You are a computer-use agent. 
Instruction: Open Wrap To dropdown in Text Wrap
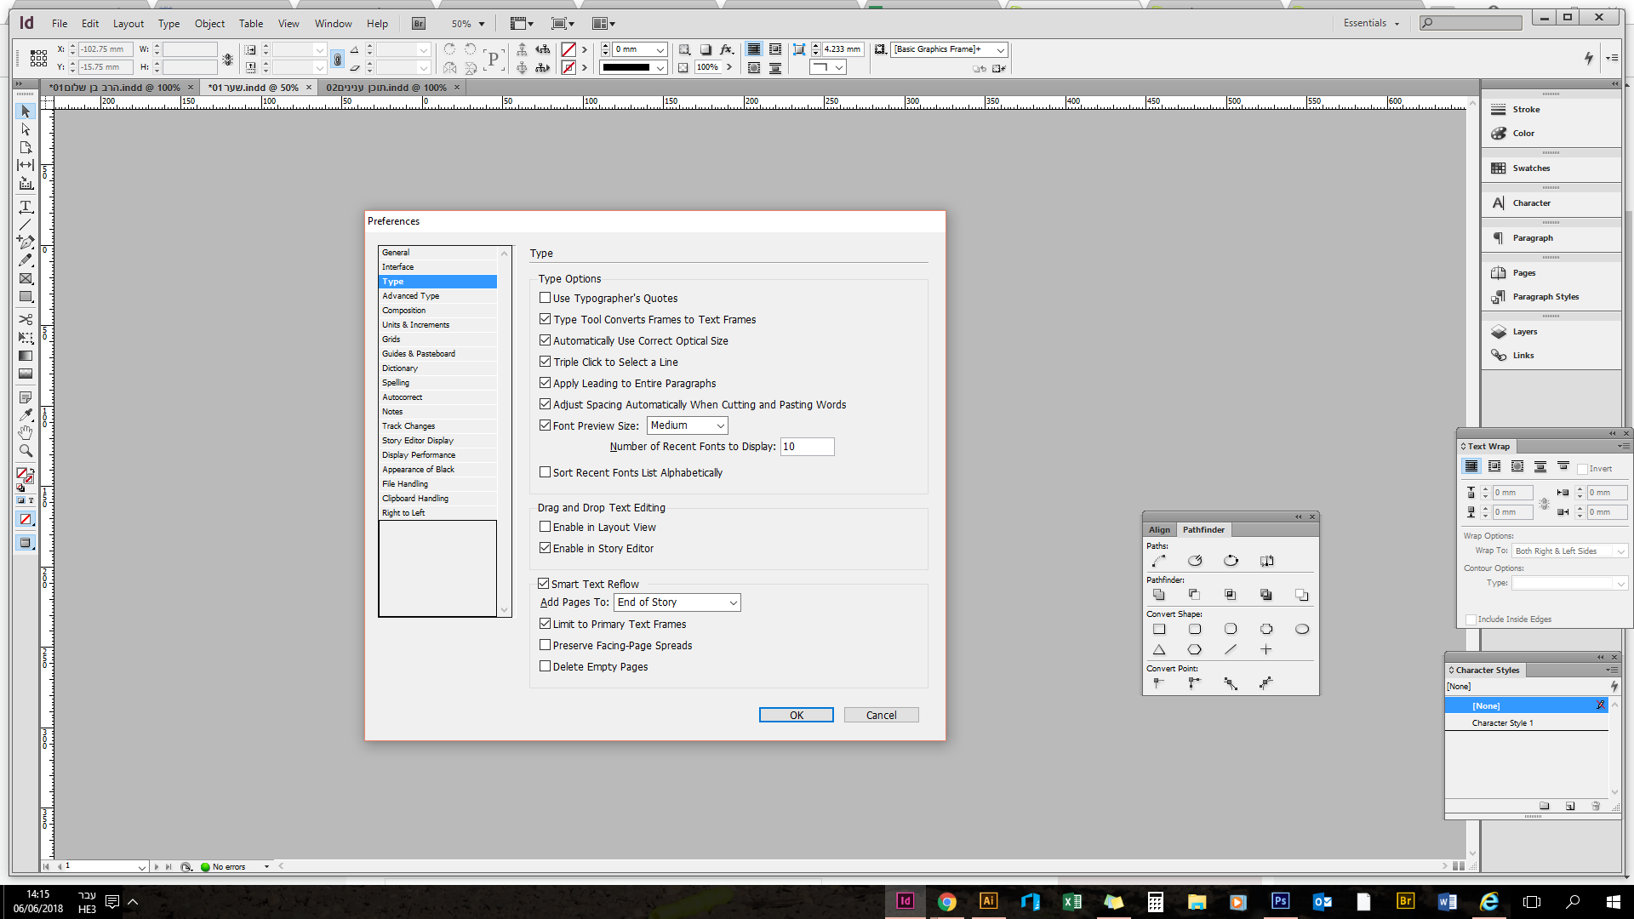pos(1569,551)
